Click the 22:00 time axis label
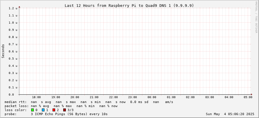Viewport: 259px width, 118px height. [x=113, y=97]
